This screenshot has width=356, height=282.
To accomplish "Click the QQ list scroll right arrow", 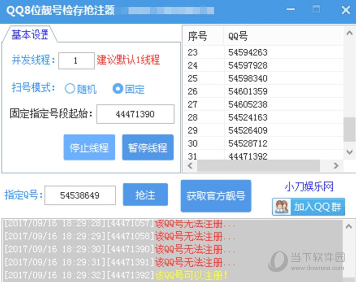I will pos(336,166).
